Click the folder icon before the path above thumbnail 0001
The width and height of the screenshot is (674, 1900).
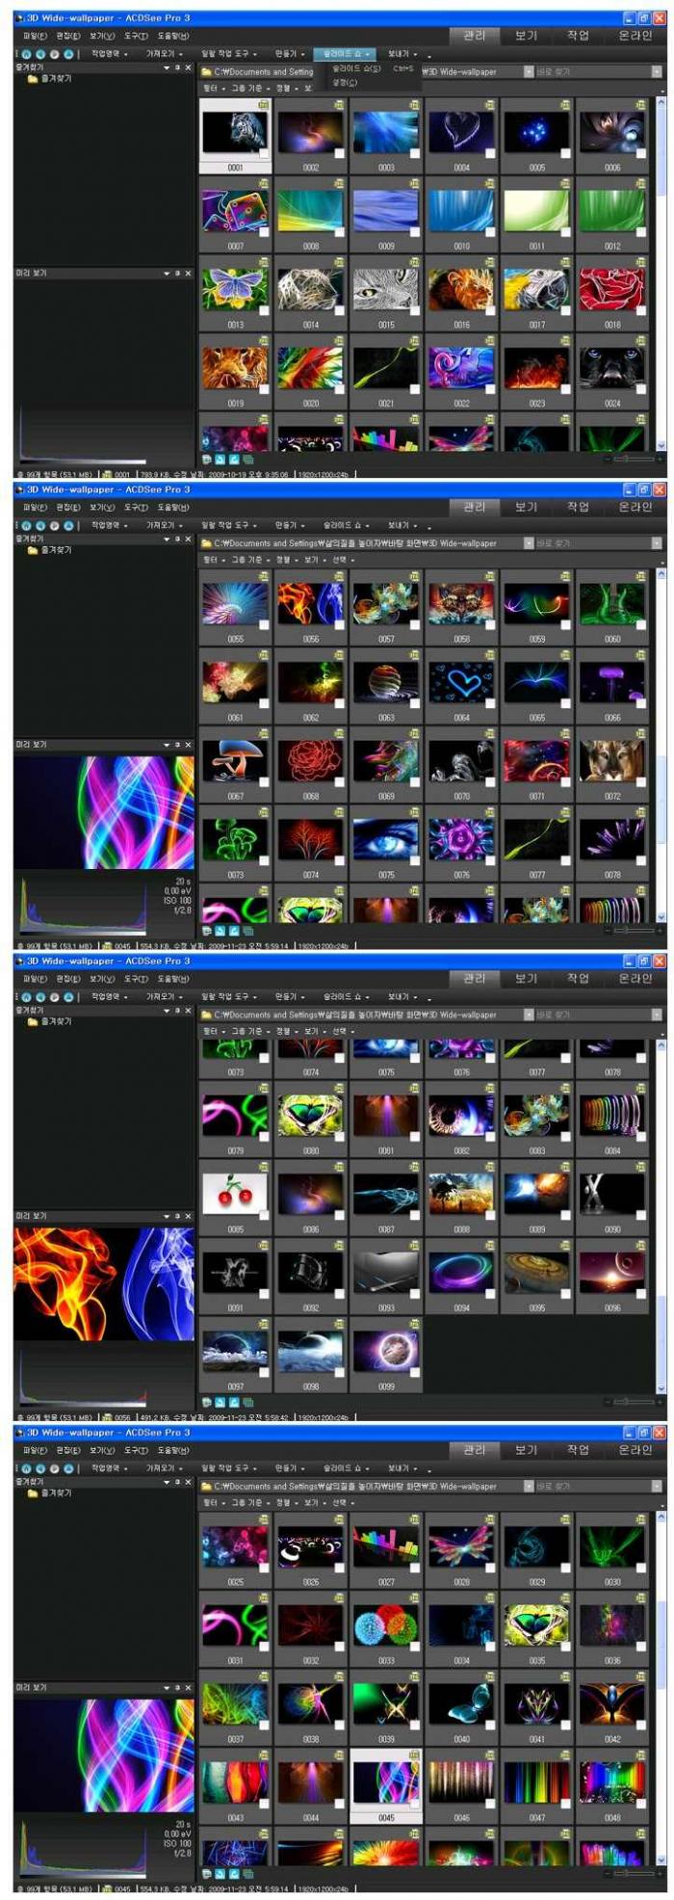point(207,72)
